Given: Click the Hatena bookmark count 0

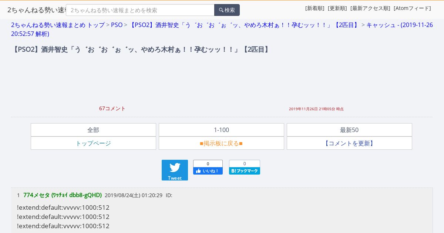Looking at the screenshot, I should pos(245,164).
